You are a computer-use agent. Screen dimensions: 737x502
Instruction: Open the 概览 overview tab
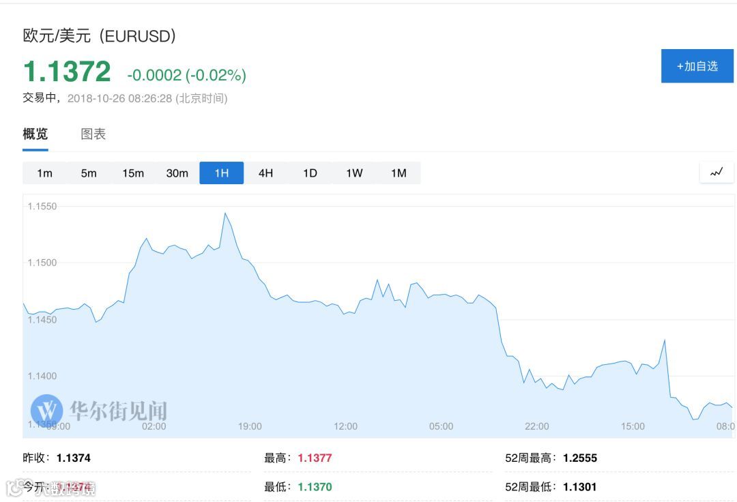(35, 134)
